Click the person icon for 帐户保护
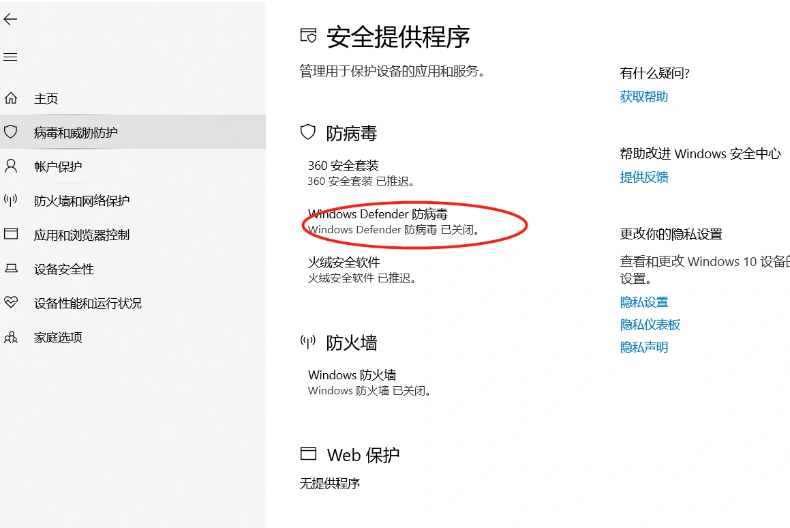This screenshot has height=528, width=790. [10, 166]
